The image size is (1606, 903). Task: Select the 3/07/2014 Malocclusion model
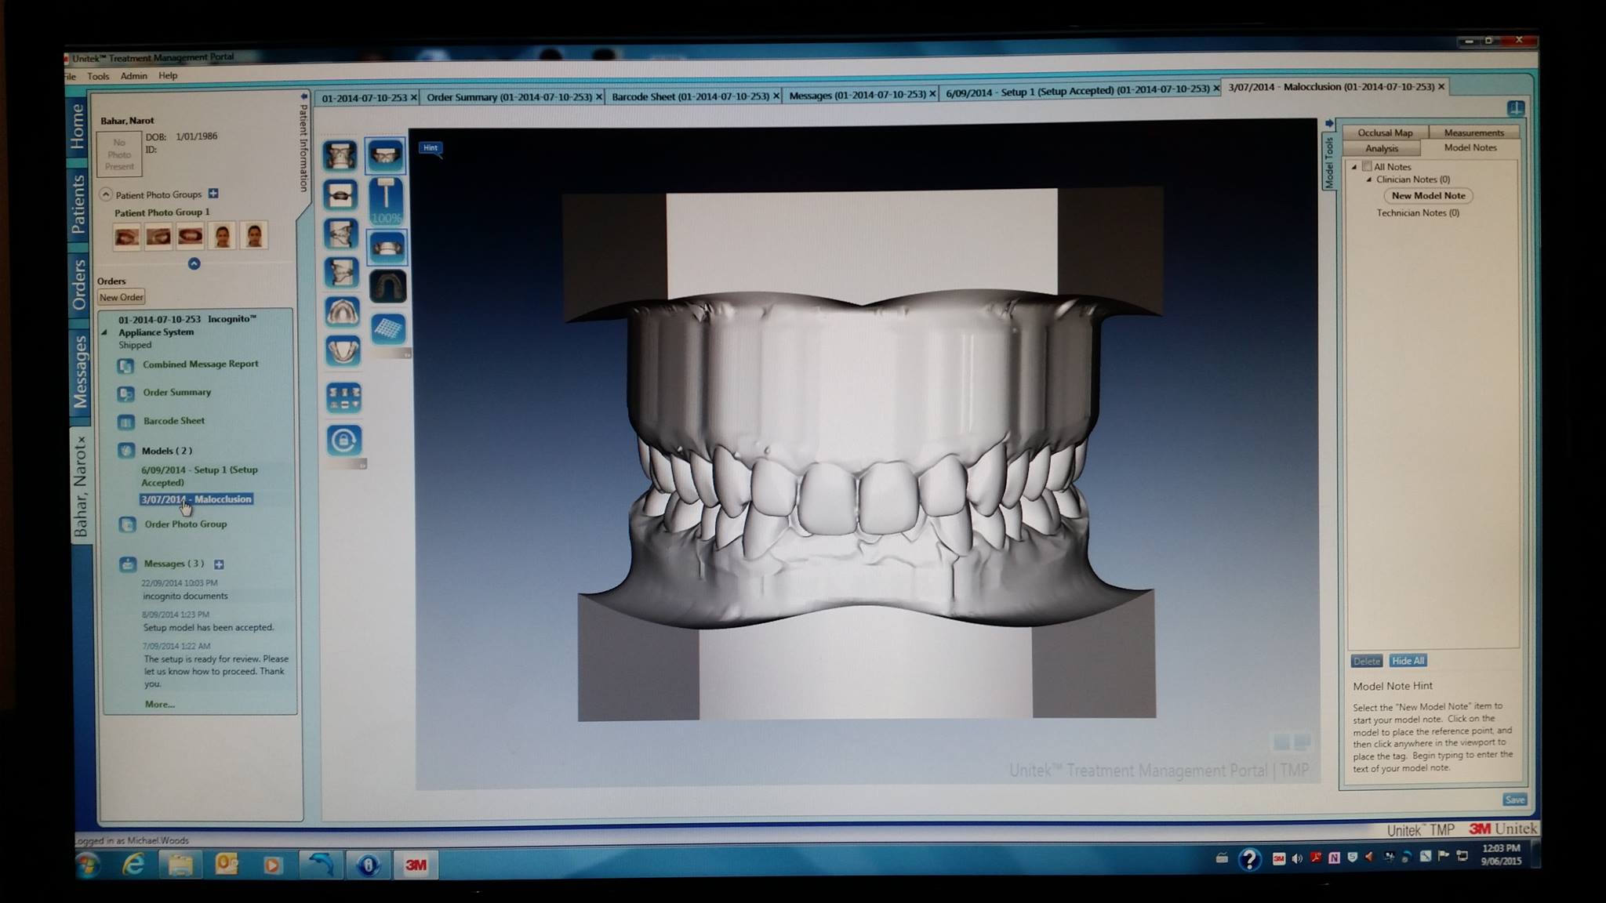[197, 499]
